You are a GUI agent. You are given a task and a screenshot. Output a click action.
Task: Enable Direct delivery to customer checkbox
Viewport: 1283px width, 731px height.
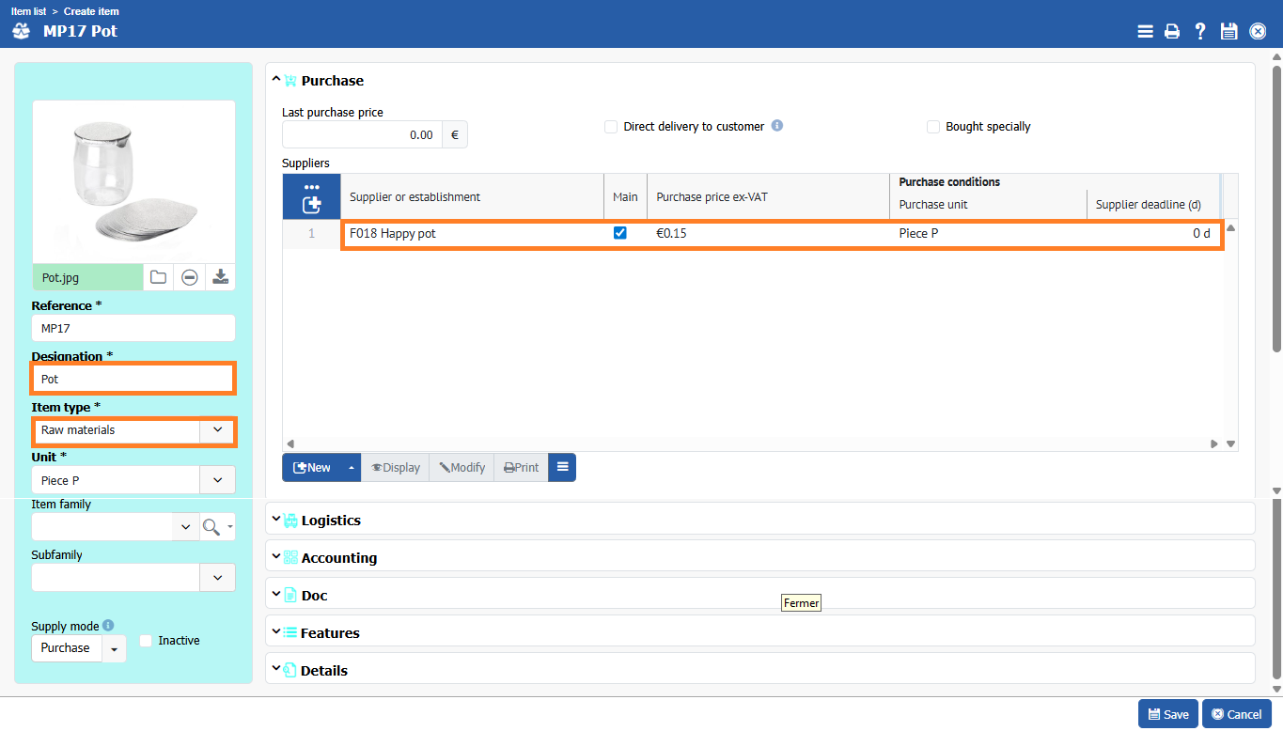tap(611, 127)
